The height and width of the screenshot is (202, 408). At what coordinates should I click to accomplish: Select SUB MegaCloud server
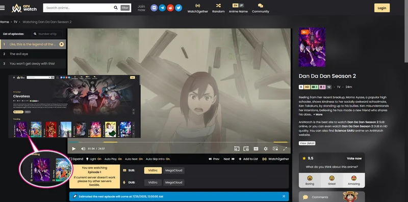(174, 170)
